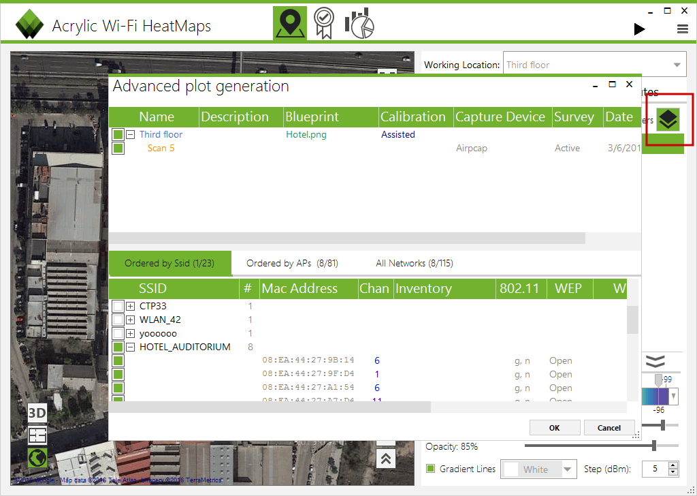
Task: Click the Step dBm input field
Action: pos(655,469)
